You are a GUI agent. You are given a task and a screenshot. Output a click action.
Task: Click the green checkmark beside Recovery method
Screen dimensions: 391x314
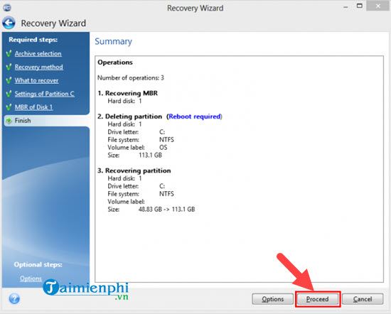(x=9, y=67)
